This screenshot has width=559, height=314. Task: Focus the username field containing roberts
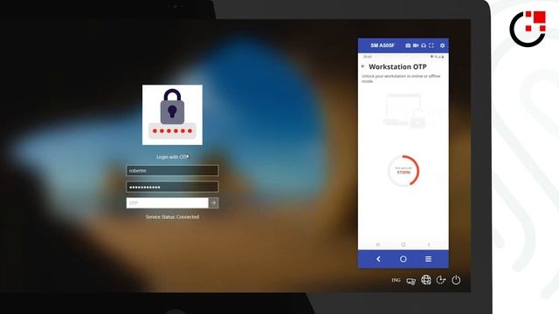(172, 171)
